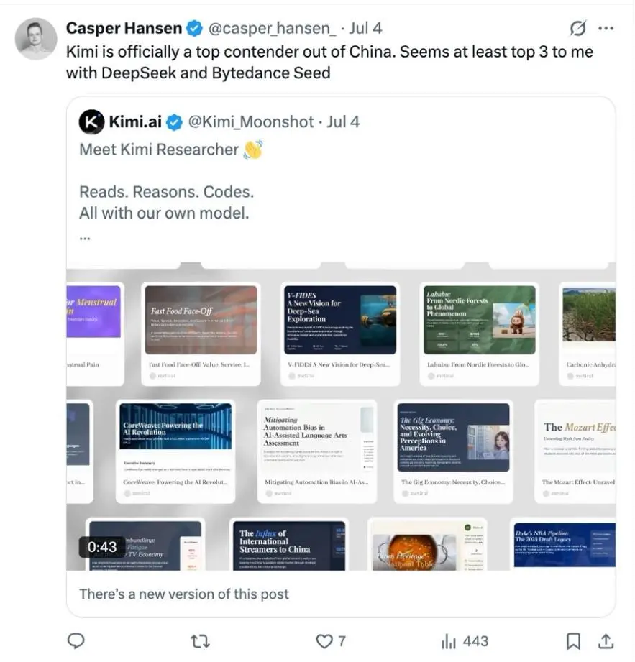Visit the @casper_hansen_ handle
Screen dimensions: 635x662
click(272, 28)
